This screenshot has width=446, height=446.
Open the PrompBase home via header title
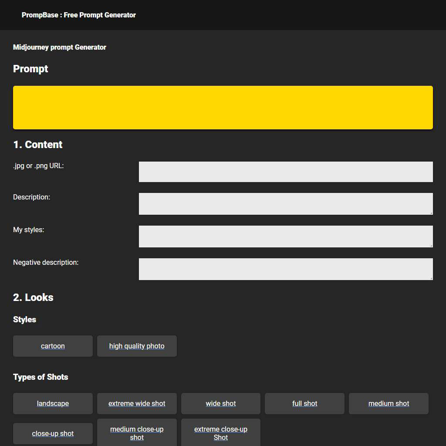click(x=79, y=15)
